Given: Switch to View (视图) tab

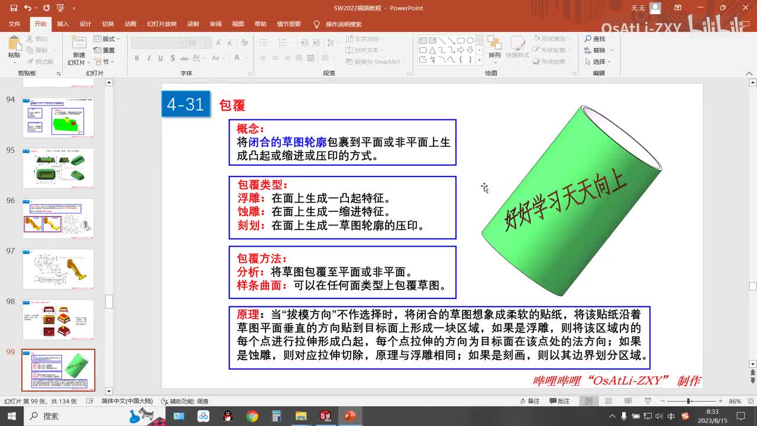Looking at the screenshot, I should click(x=238, y=24).
